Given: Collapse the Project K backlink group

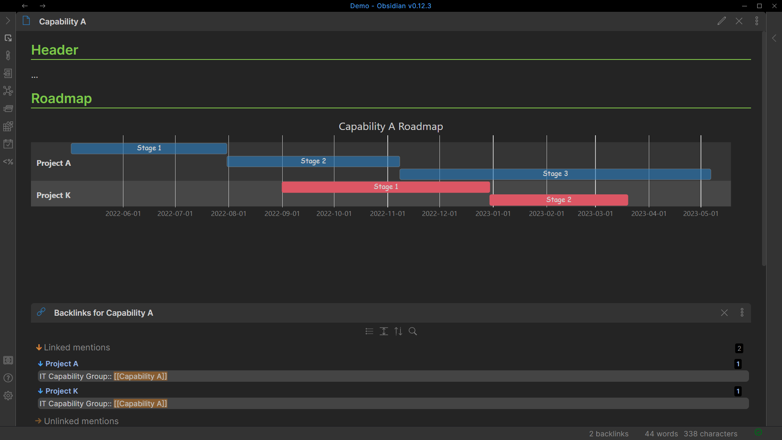Looking at the screenshot, I should (x=40, y=391).
